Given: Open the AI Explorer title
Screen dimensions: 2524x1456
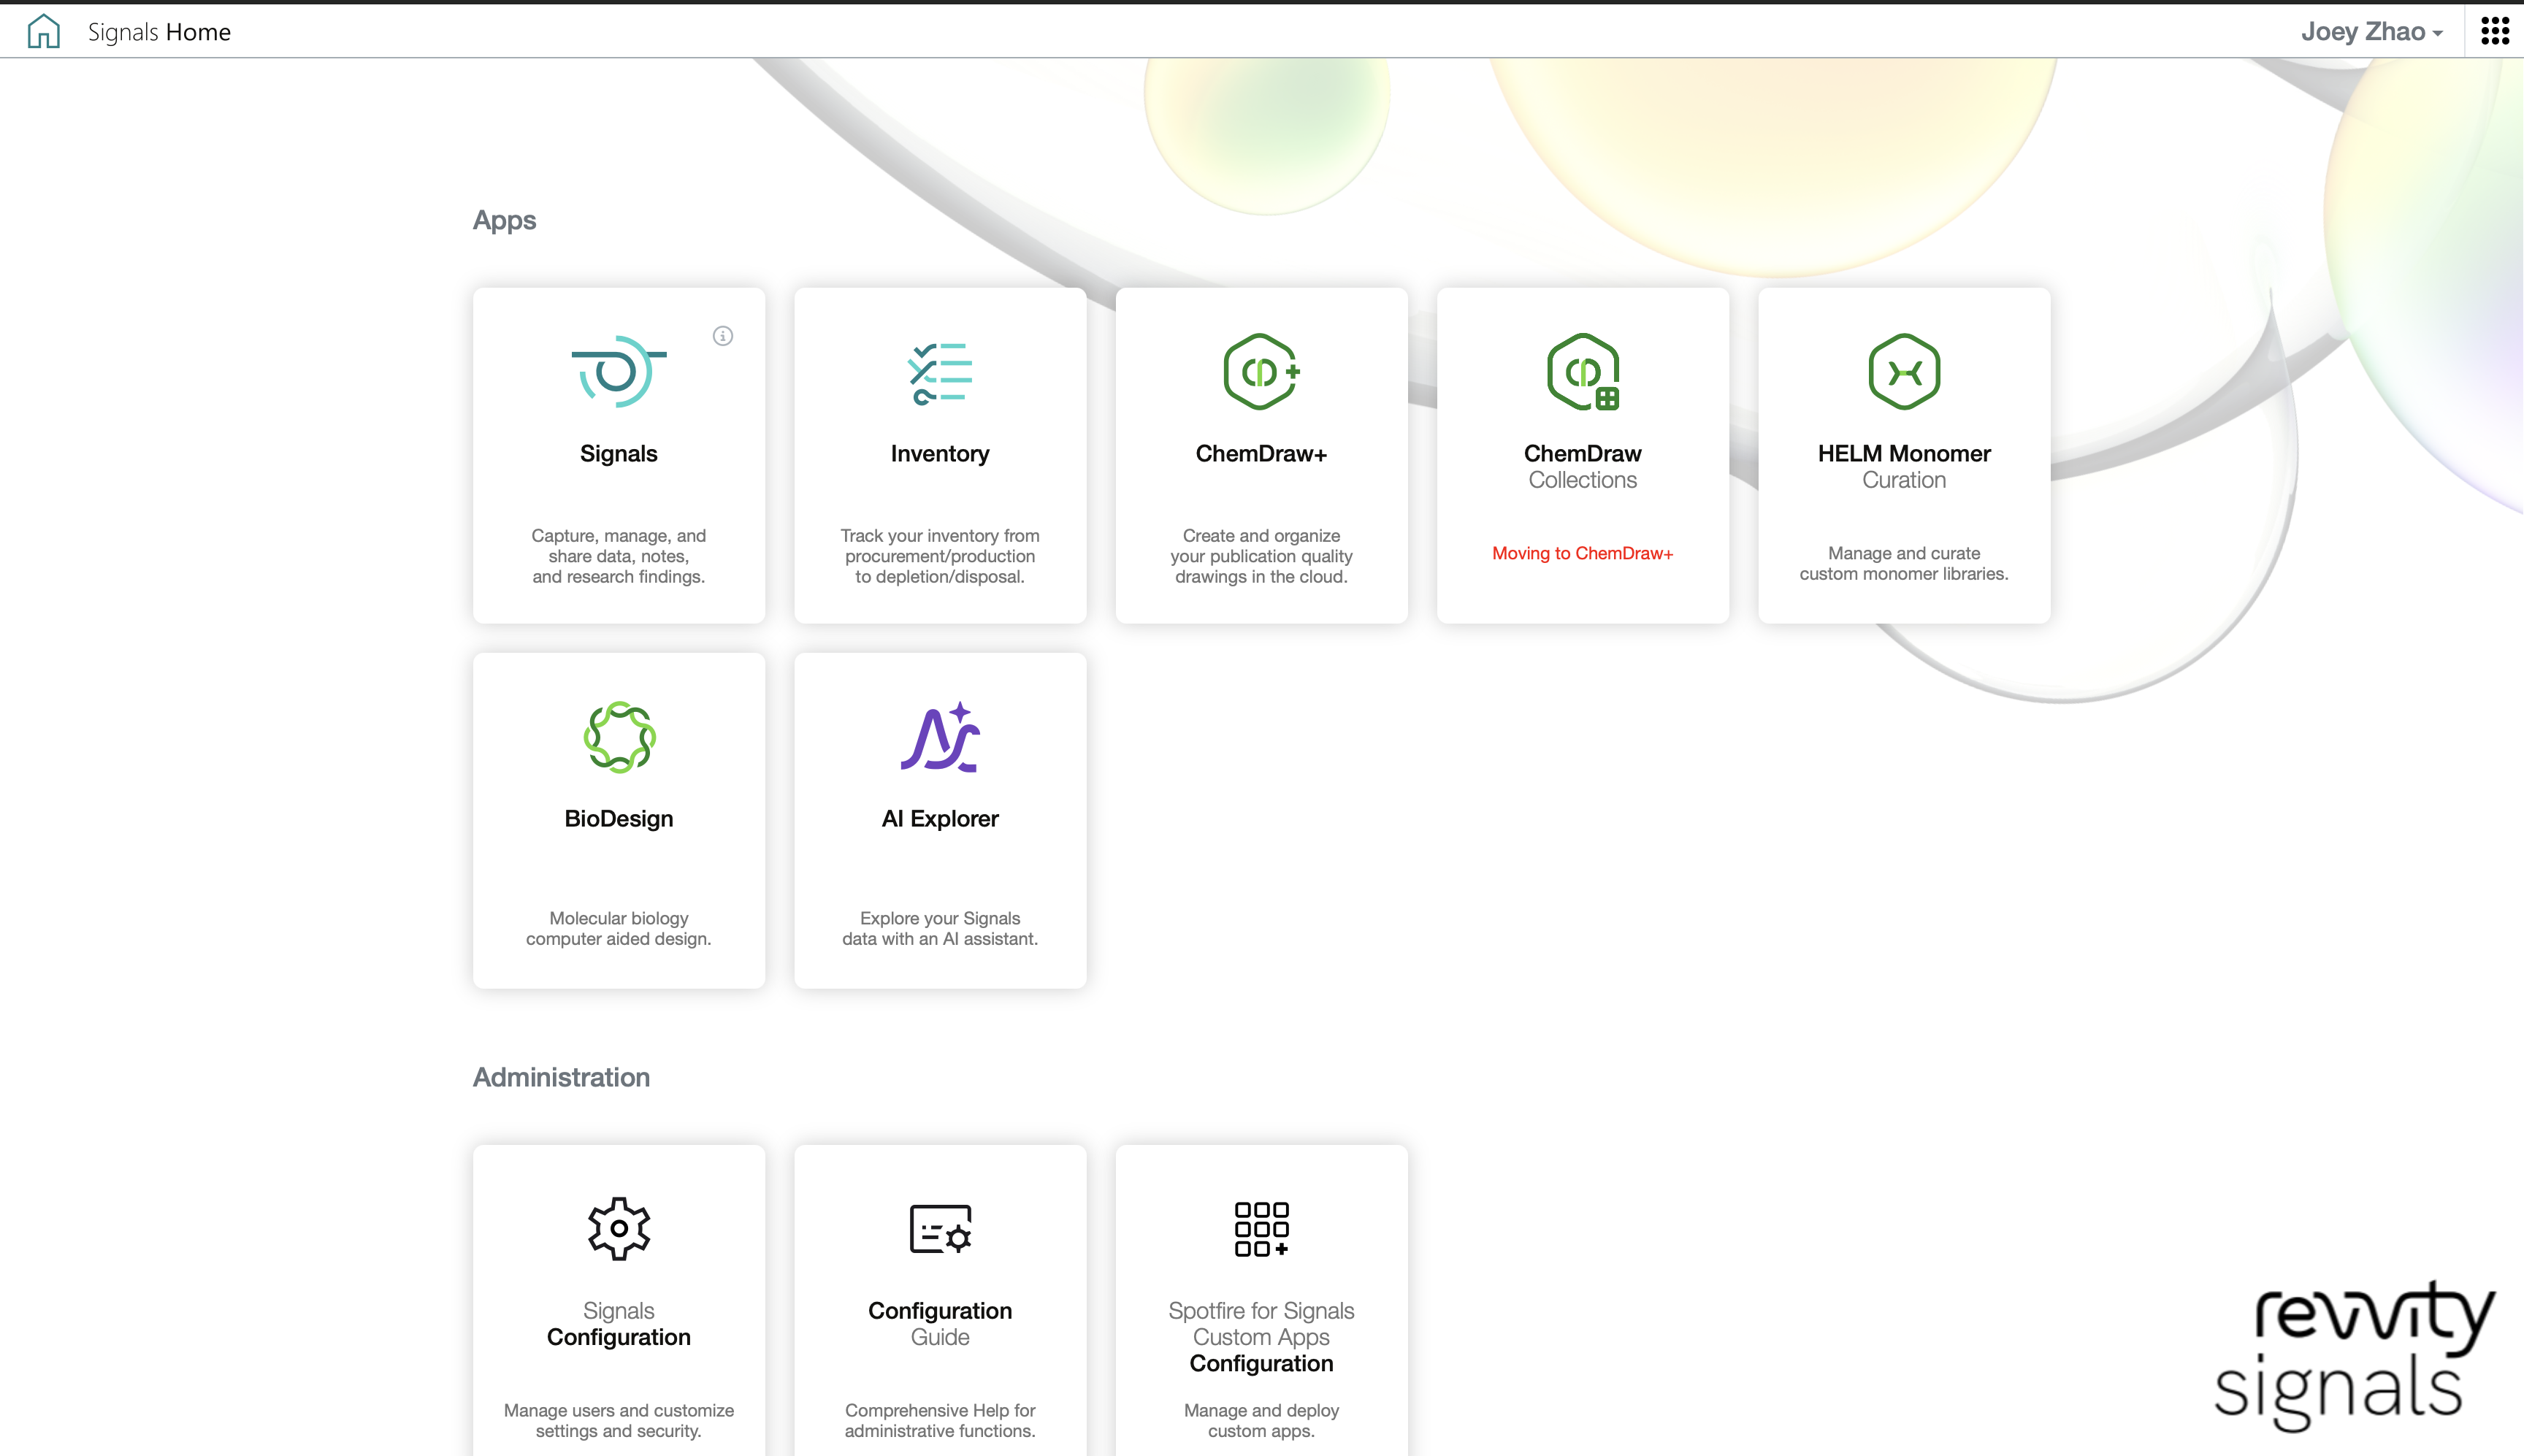Looking at the screenshot, I should [940, 819].
